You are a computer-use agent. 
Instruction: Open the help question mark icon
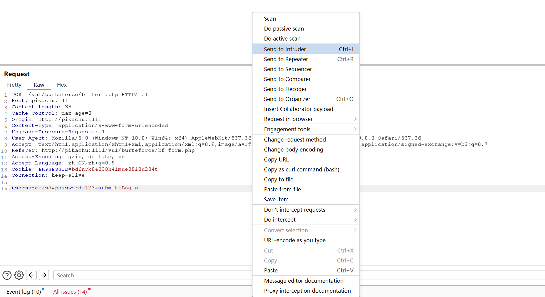tap(7, 275)
